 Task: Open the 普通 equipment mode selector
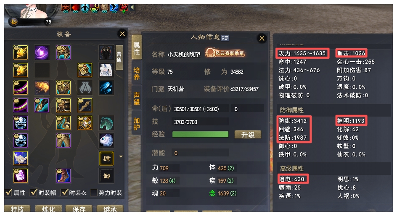point(119,57)
